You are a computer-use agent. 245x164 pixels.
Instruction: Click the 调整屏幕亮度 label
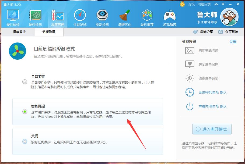(208, 78)
